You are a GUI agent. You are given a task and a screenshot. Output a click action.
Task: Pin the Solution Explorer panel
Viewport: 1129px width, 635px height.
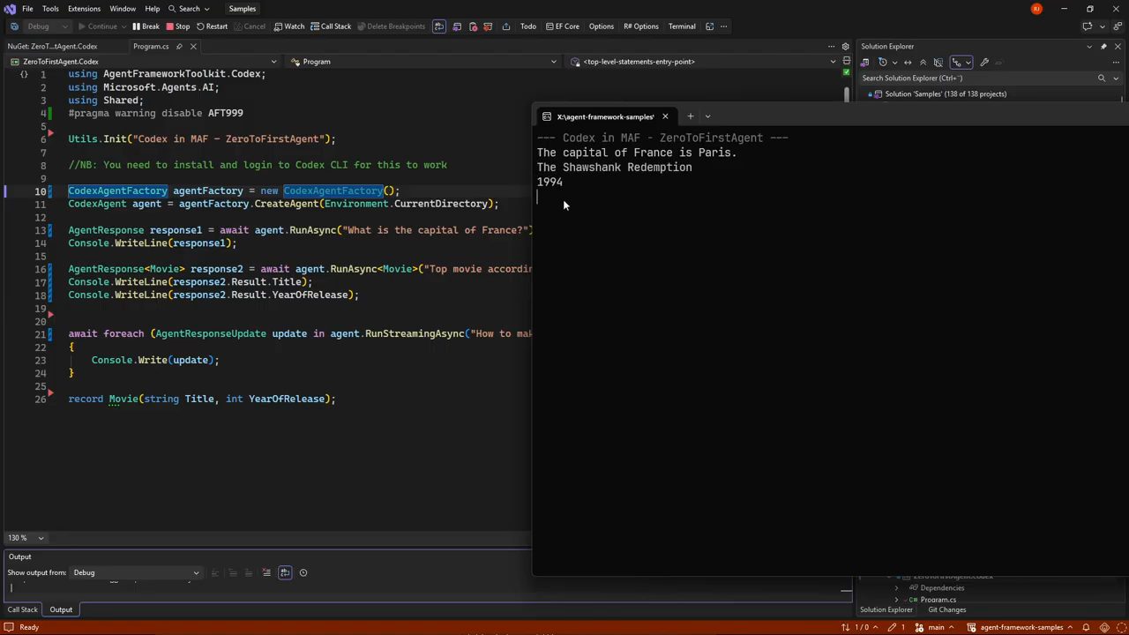[x=1103, y=47]
